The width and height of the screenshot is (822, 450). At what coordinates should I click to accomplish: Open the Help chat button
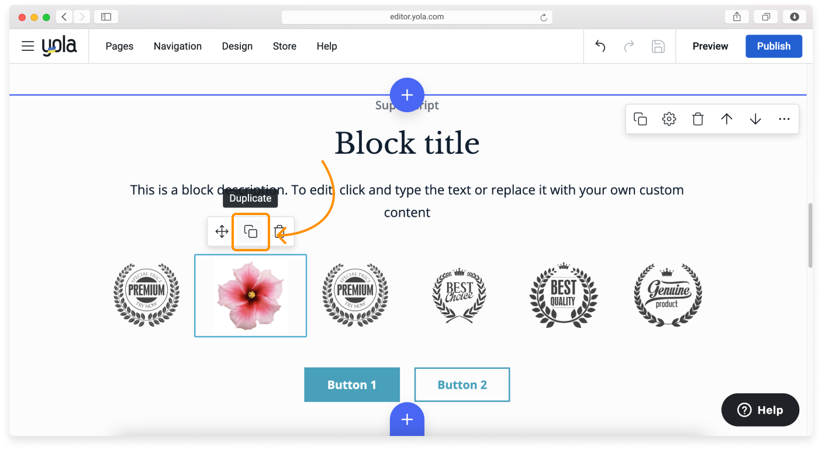[x=760, y=410]
